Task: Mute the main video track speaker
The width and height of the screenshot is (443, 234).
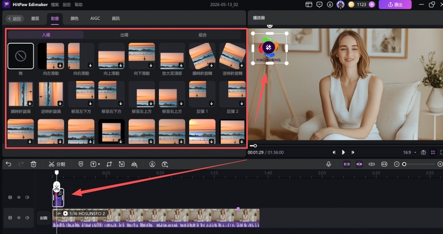Action: 27,217
